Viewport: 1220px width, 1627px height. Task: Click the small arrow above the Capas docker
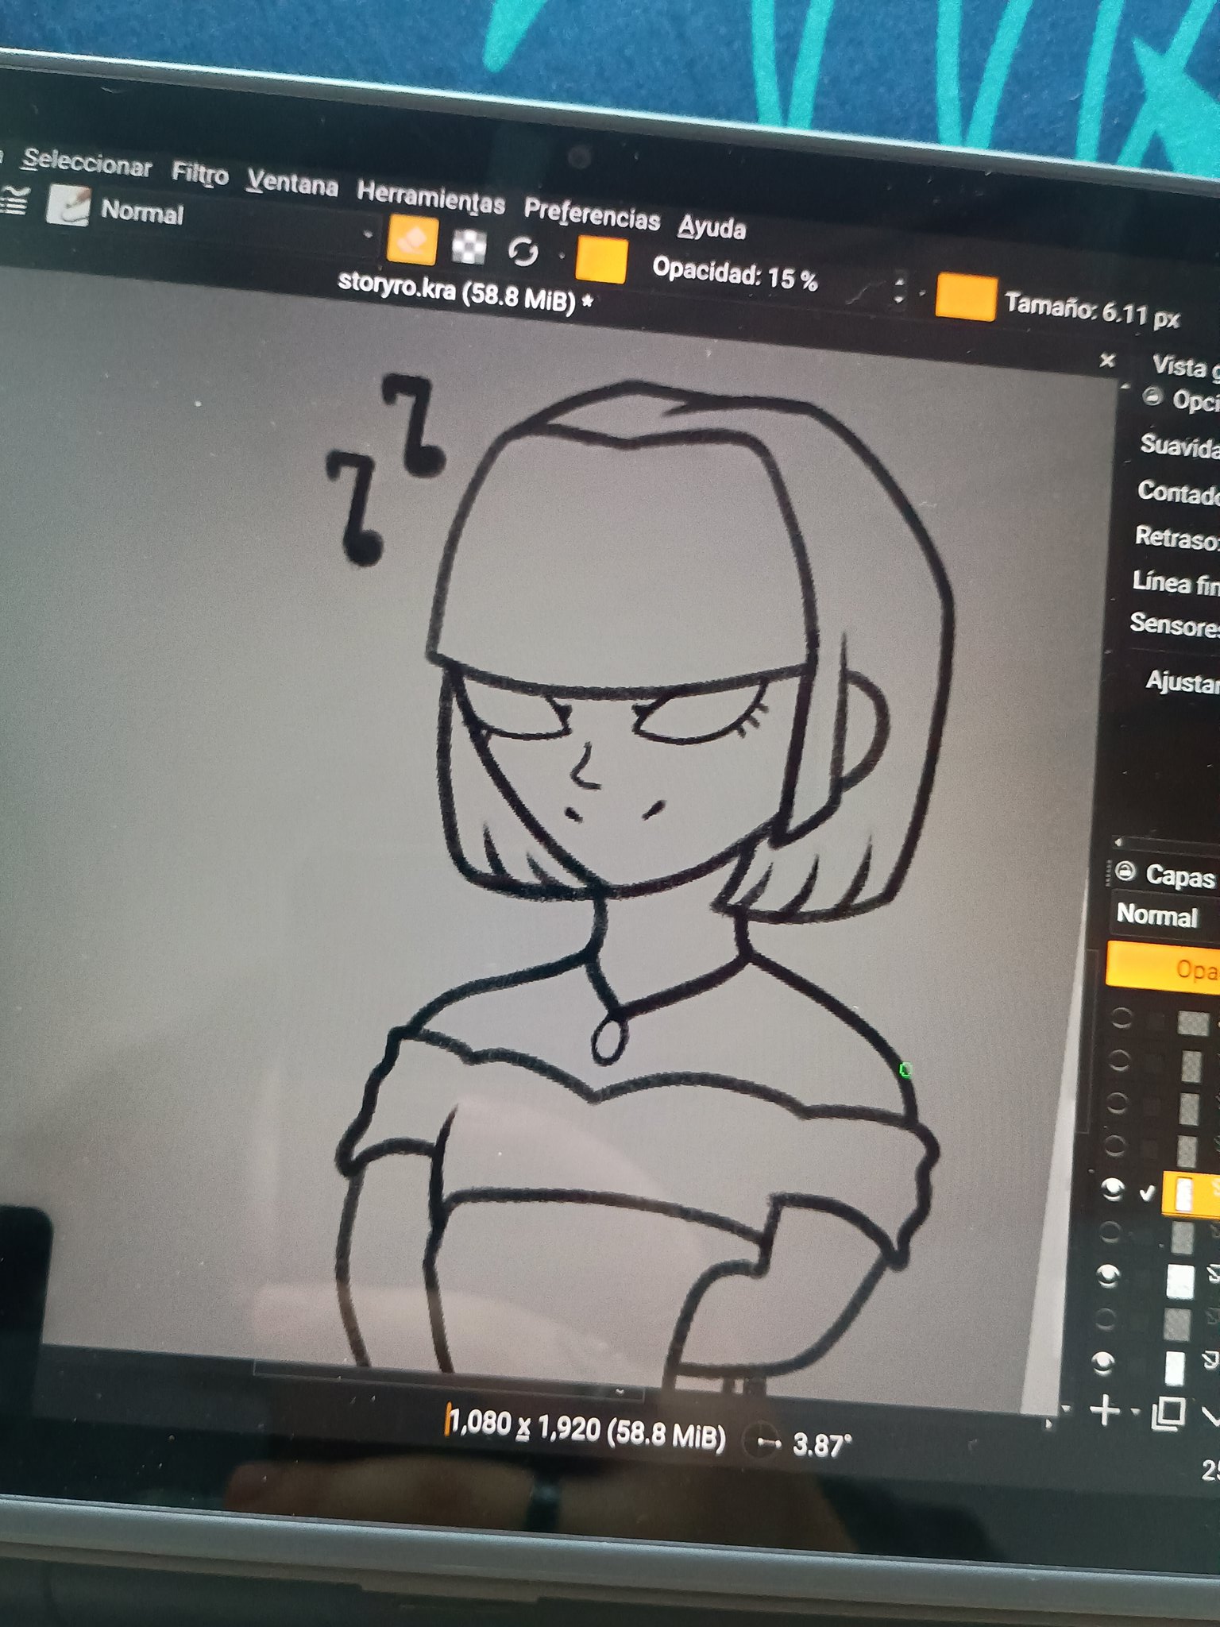1119,841
